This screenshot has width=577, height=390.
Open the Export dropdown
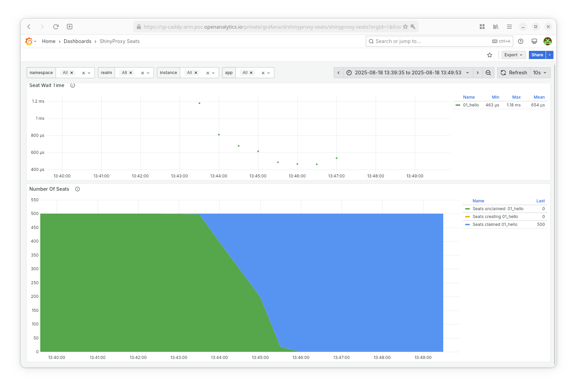coord(513,55)
